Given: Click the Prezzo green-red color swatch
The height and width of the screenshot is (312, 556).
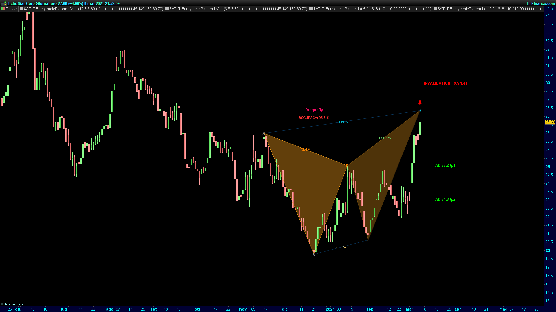Looking at the screenshot, I should [3, 9].
